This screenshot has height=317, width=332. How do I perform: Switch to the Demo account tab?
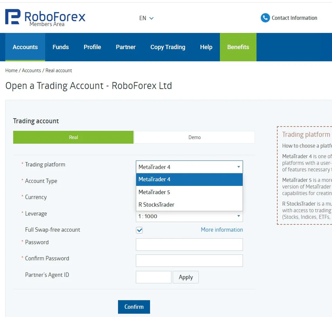coord(195,137)
